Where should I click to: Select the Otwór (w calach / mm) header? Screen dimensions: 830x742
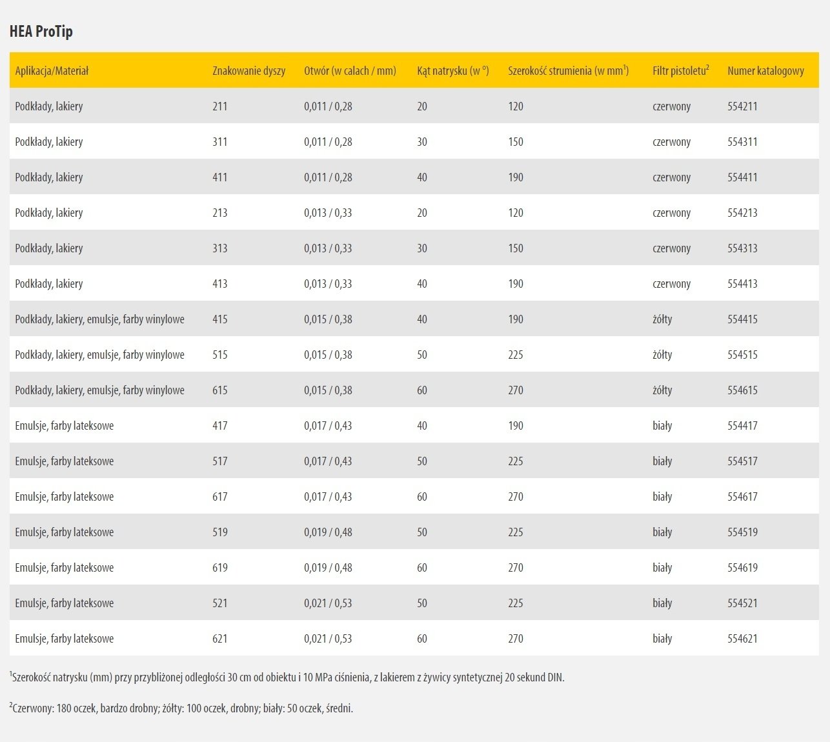[350, 71]
